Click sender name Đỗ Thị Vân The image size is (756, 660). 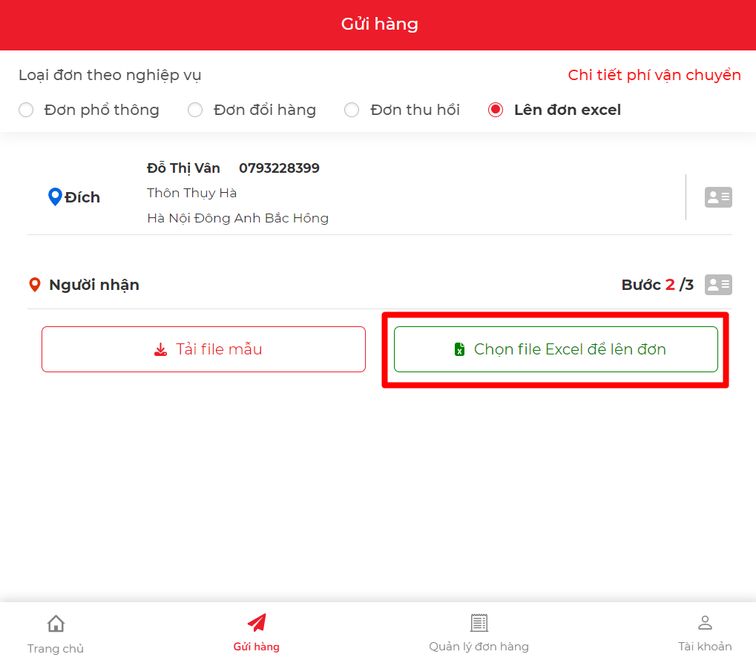[183, 168]
